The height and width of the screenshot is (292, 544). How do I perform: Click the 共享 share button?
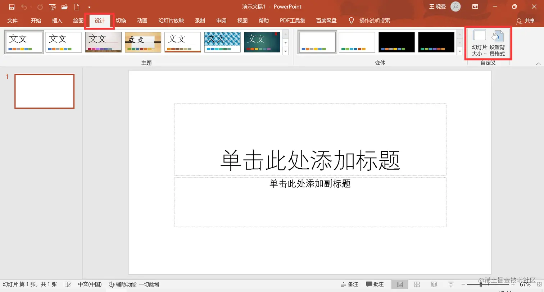(526, 21)
